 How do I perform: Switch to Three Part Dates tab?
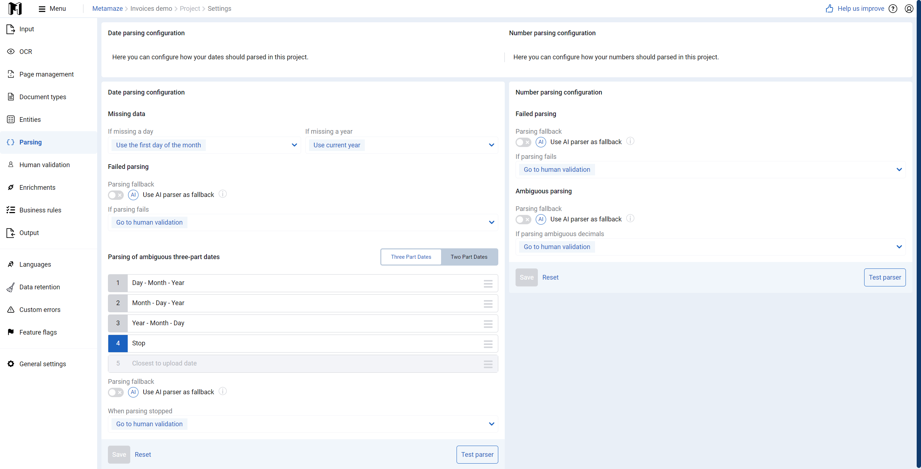411,257
